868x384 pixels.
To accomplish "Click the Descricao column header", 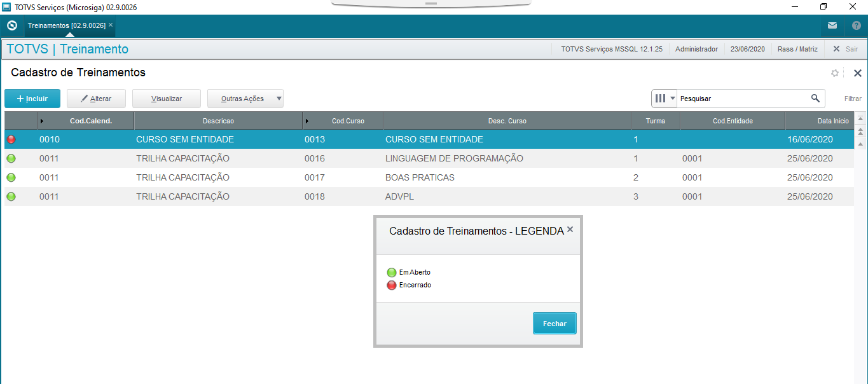I will (x=218, y=121).
